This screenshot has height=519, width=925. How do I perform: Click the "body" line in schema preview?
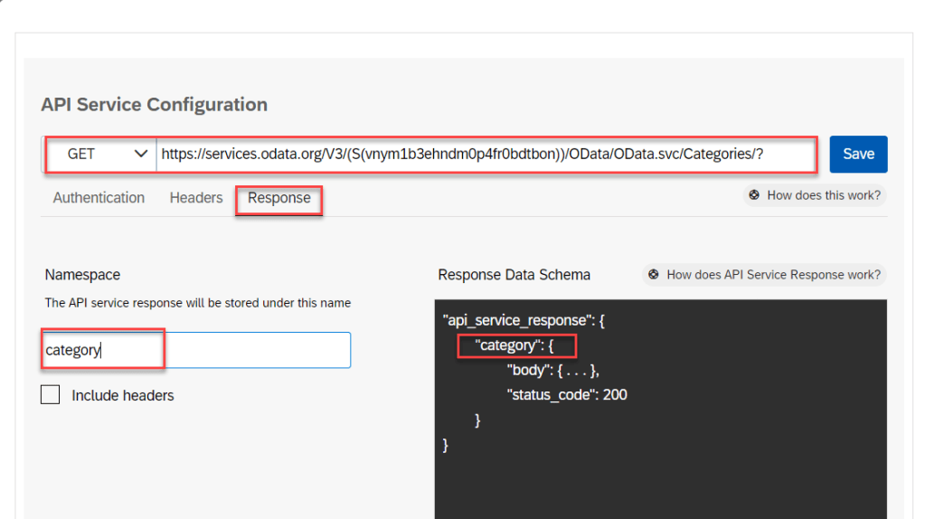tap(552, 370)
